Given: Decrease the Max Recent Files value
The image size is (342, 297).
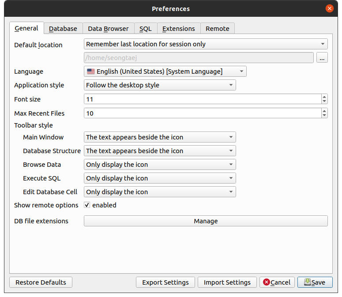Looking at the screenshot, I should [x=324, y=115].
